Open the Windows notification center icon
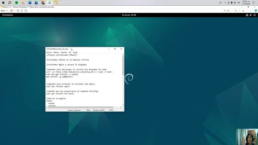The height and width of the screenshot is (145, 258). pos(254,3)
